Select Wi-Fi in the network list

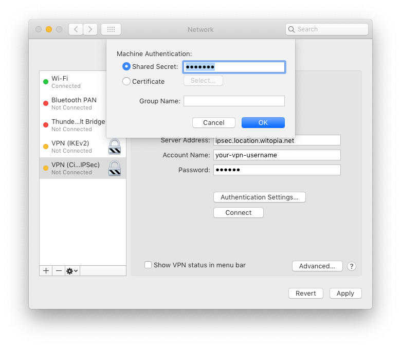72,82
